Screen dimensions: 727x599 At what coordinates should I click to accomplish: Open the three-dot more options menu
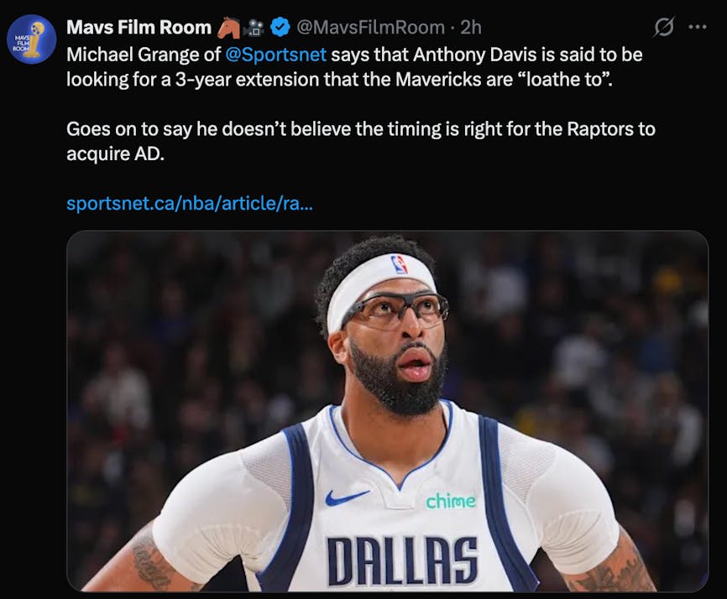pos(698,28)
